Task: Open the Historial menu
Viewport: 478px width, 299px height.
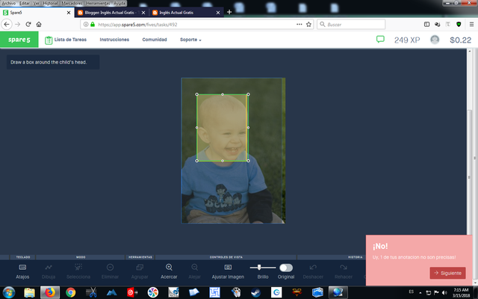Action: (50, 3)
